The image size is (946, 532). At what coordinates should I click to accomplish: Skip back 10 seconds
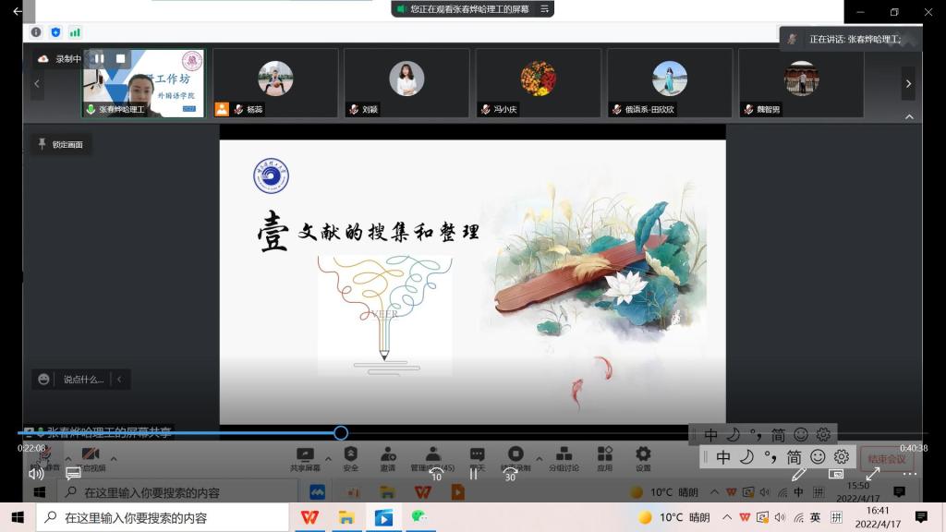436,474
